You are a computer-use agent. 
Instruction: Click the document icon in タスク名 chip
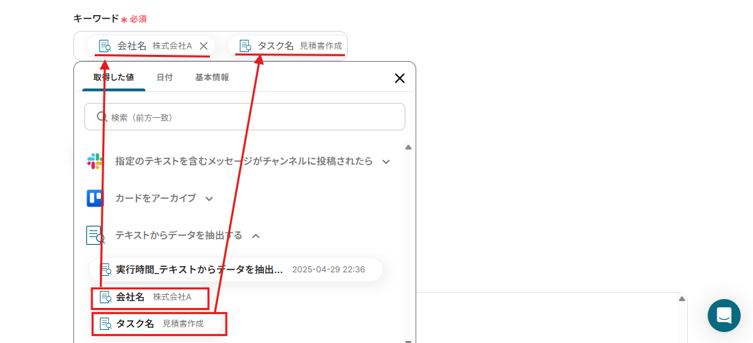246,46
